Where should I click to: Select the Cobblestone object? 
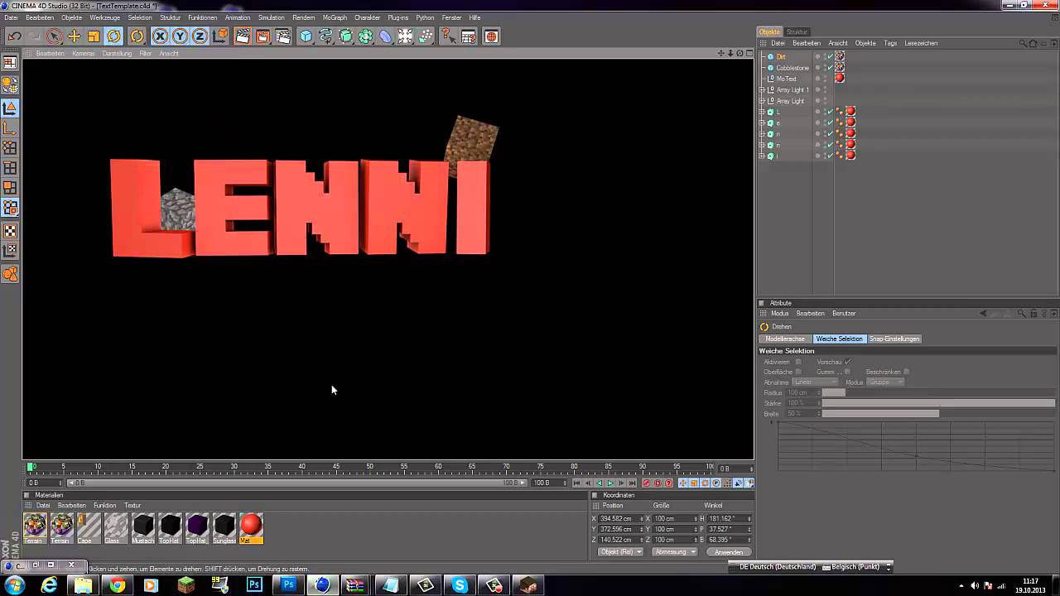click(793, 68)
